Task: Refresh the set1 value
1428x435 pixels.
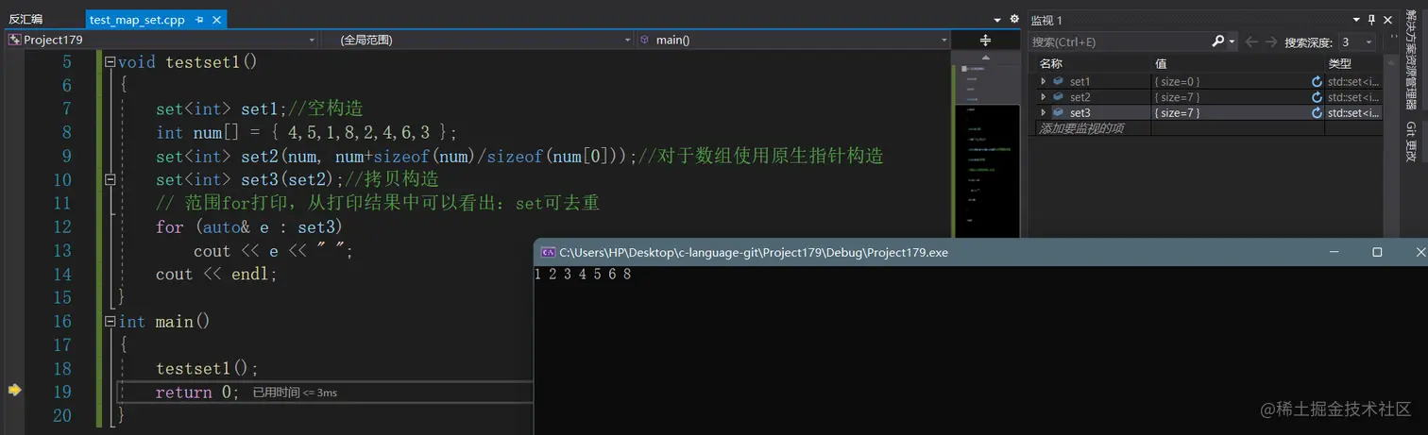Action: pos(1317,82)
